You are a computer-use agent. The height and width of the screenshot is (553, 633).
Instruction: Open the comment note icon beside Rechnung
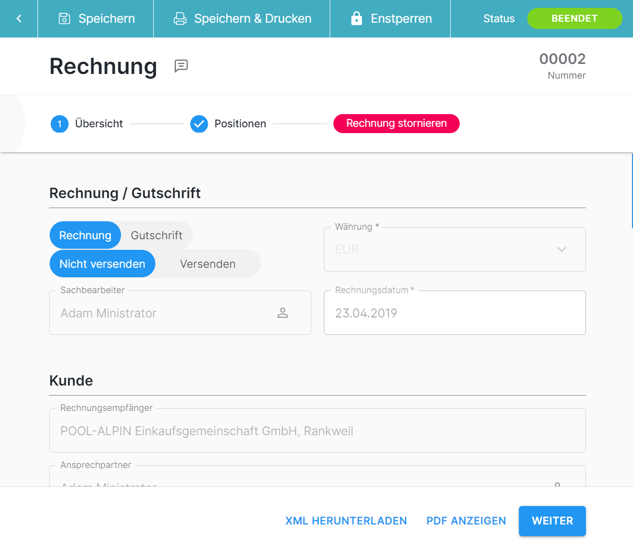point(181,66)
